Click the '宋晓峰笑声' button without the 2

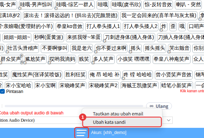[72, 85]
